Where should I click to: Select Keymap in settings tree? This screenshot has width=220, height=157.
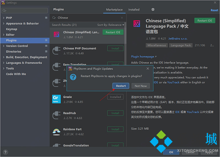pyautogui.click(x=11, y=29)
